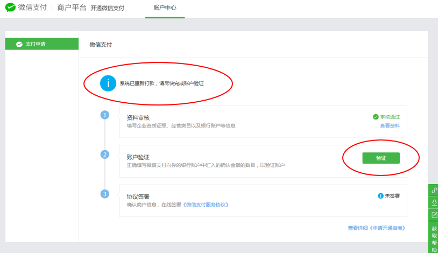Click the 微信支付 panel heading

pos(101,45)
